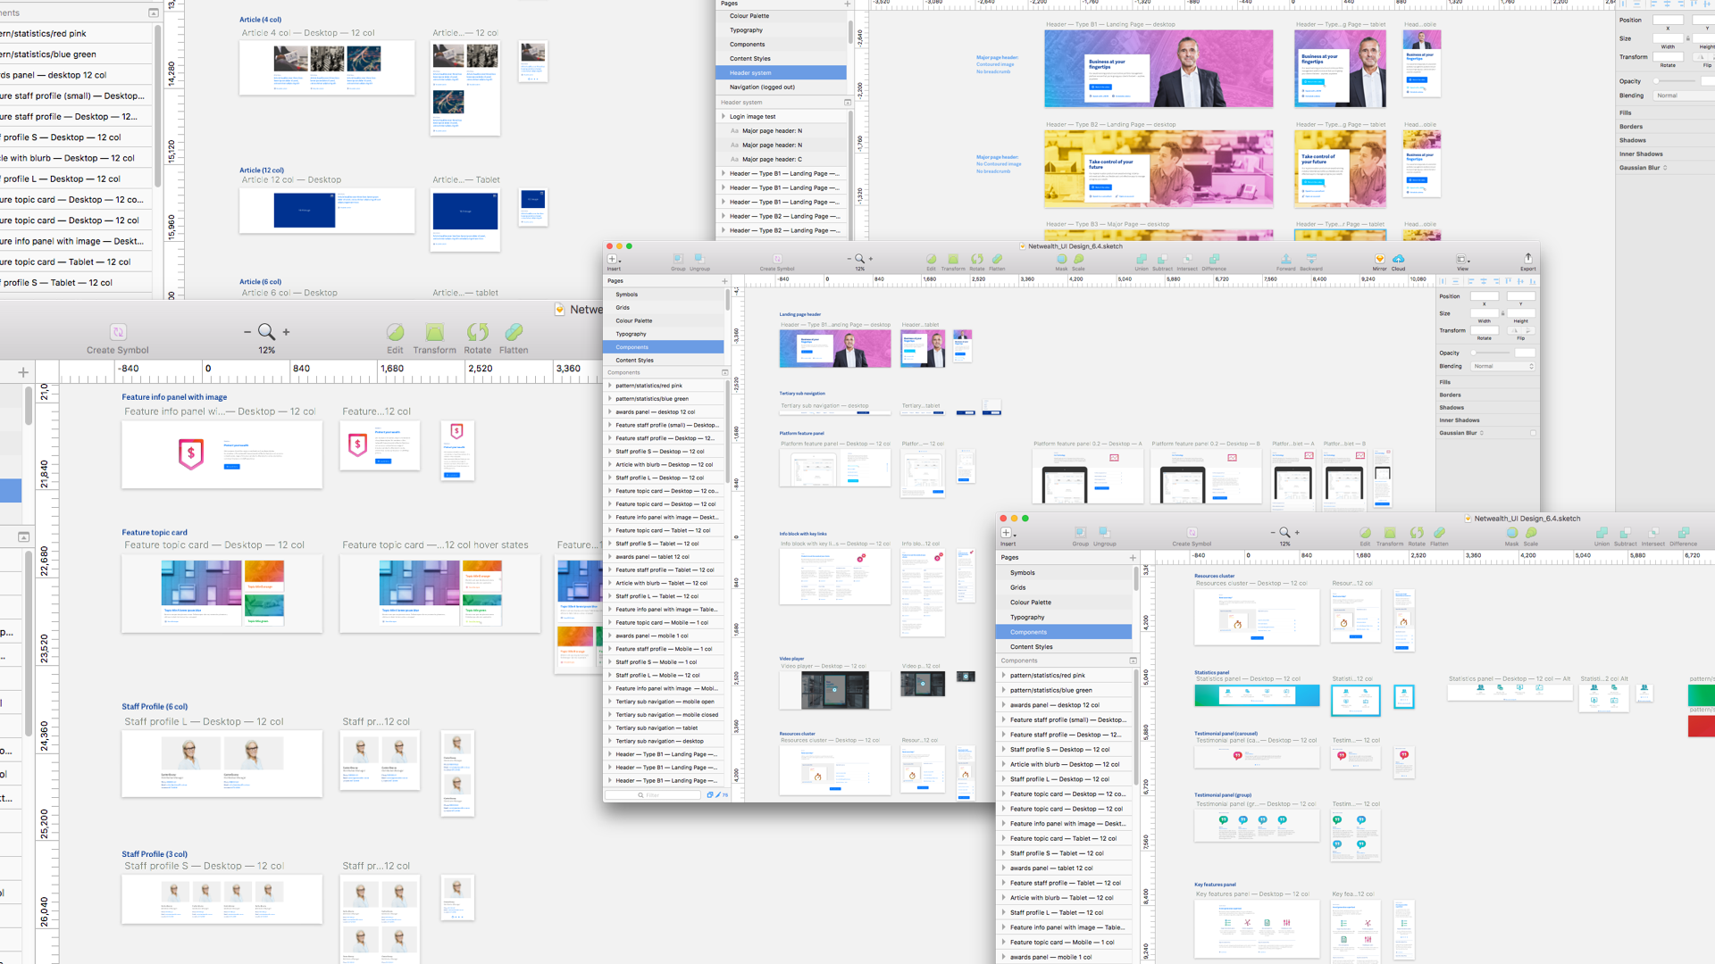The image size is (1715, 964).
Task: Select the 'Navigation (logged out)' page
Action: pos(761,87)
